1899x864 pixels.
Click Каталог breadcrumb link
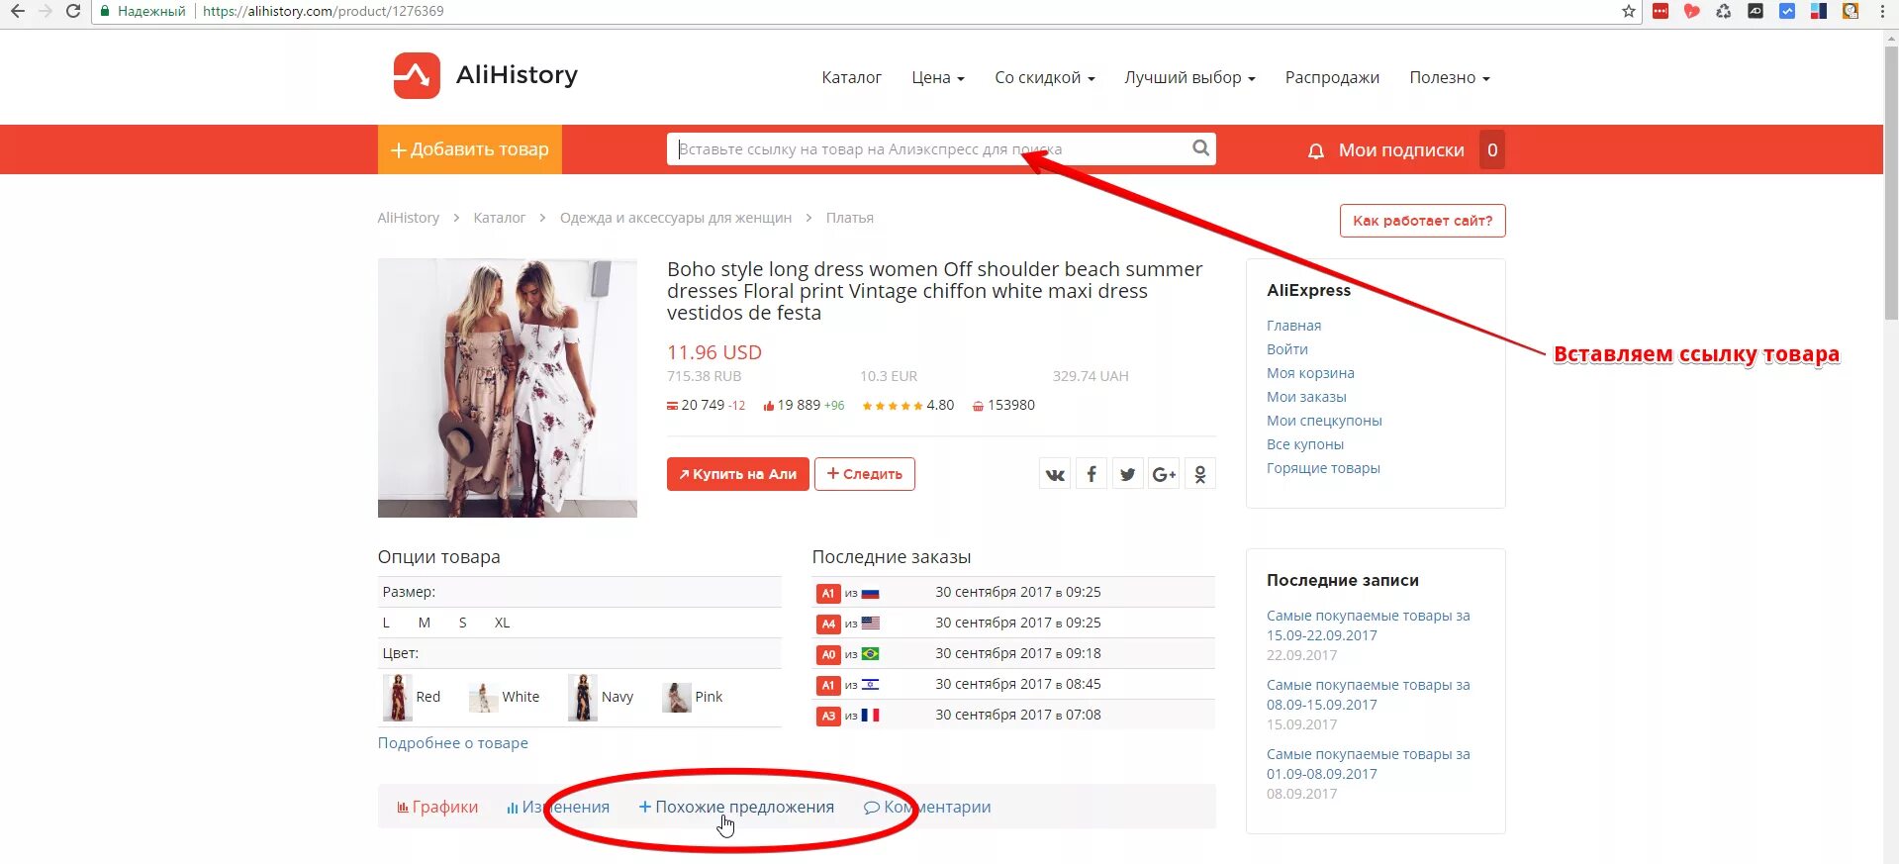[499, 218]
